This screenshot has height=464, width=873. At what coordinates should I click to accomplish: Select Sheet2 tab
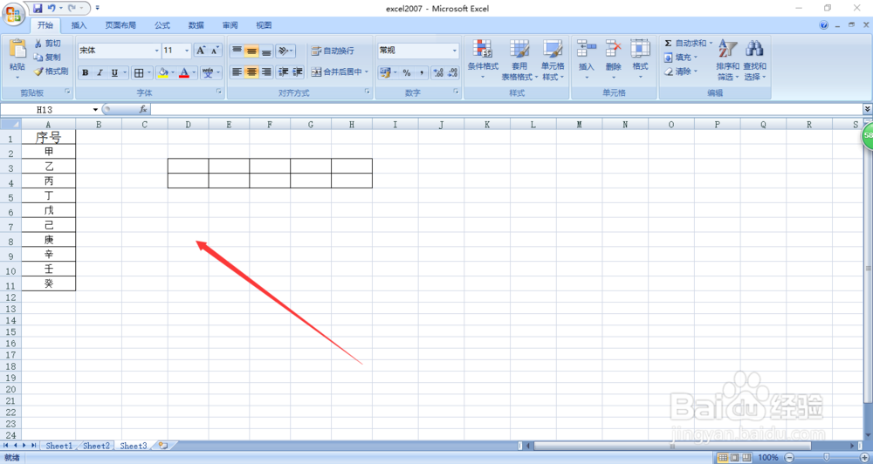point(96,446)
